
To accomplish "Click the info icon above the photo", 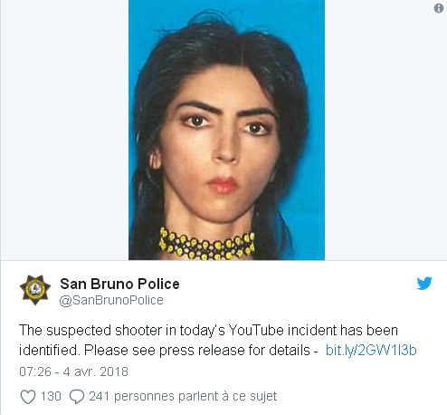I will point(439,8).
